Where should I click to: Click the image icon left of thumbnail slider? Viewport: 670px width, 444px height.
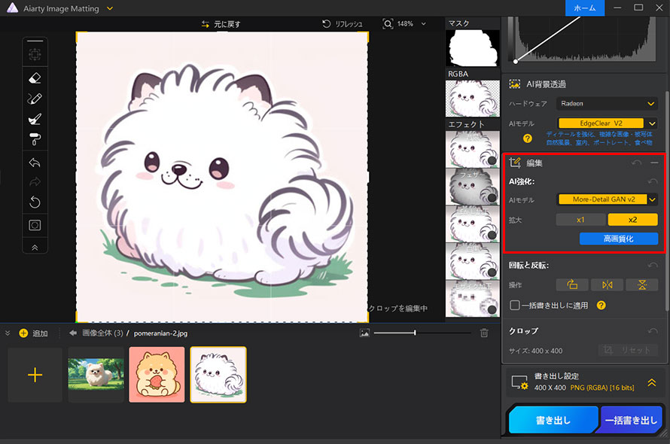click(364, 333)
